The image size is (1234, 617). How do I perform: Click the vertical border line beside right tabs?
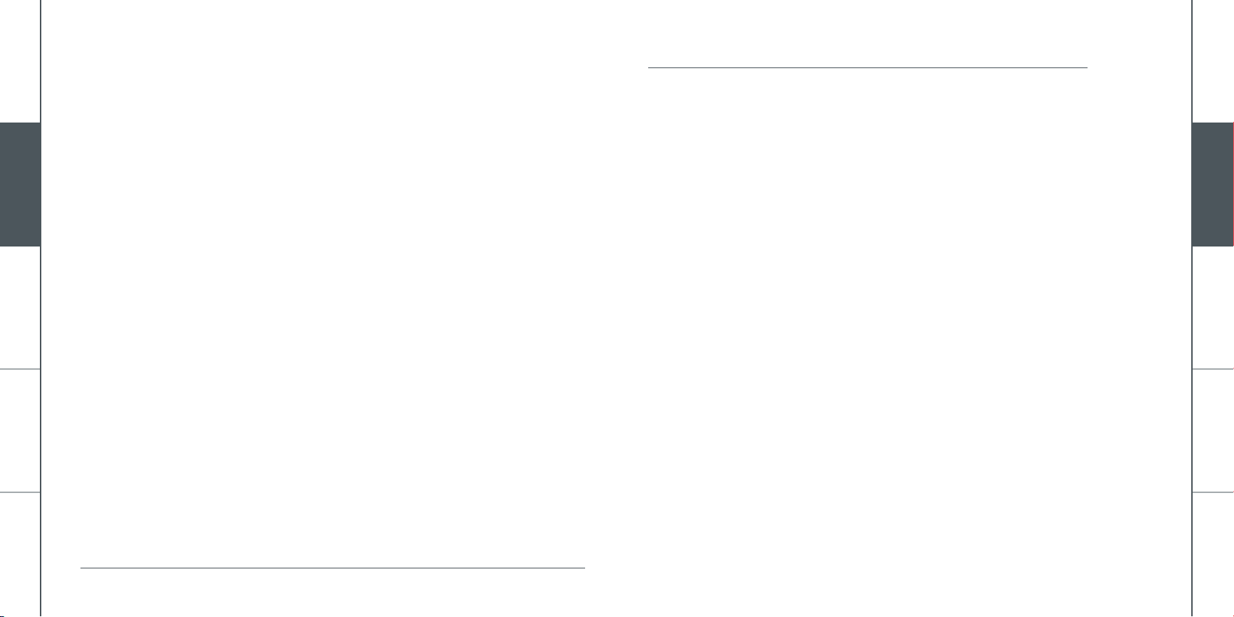pos(1193,308)
